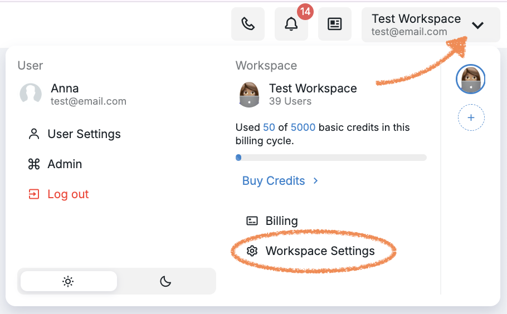The width and height of the screenshot is (507, 314).
Task: Click the User Settings person icon
Action: pyautogui.click(x=34, y=134)
